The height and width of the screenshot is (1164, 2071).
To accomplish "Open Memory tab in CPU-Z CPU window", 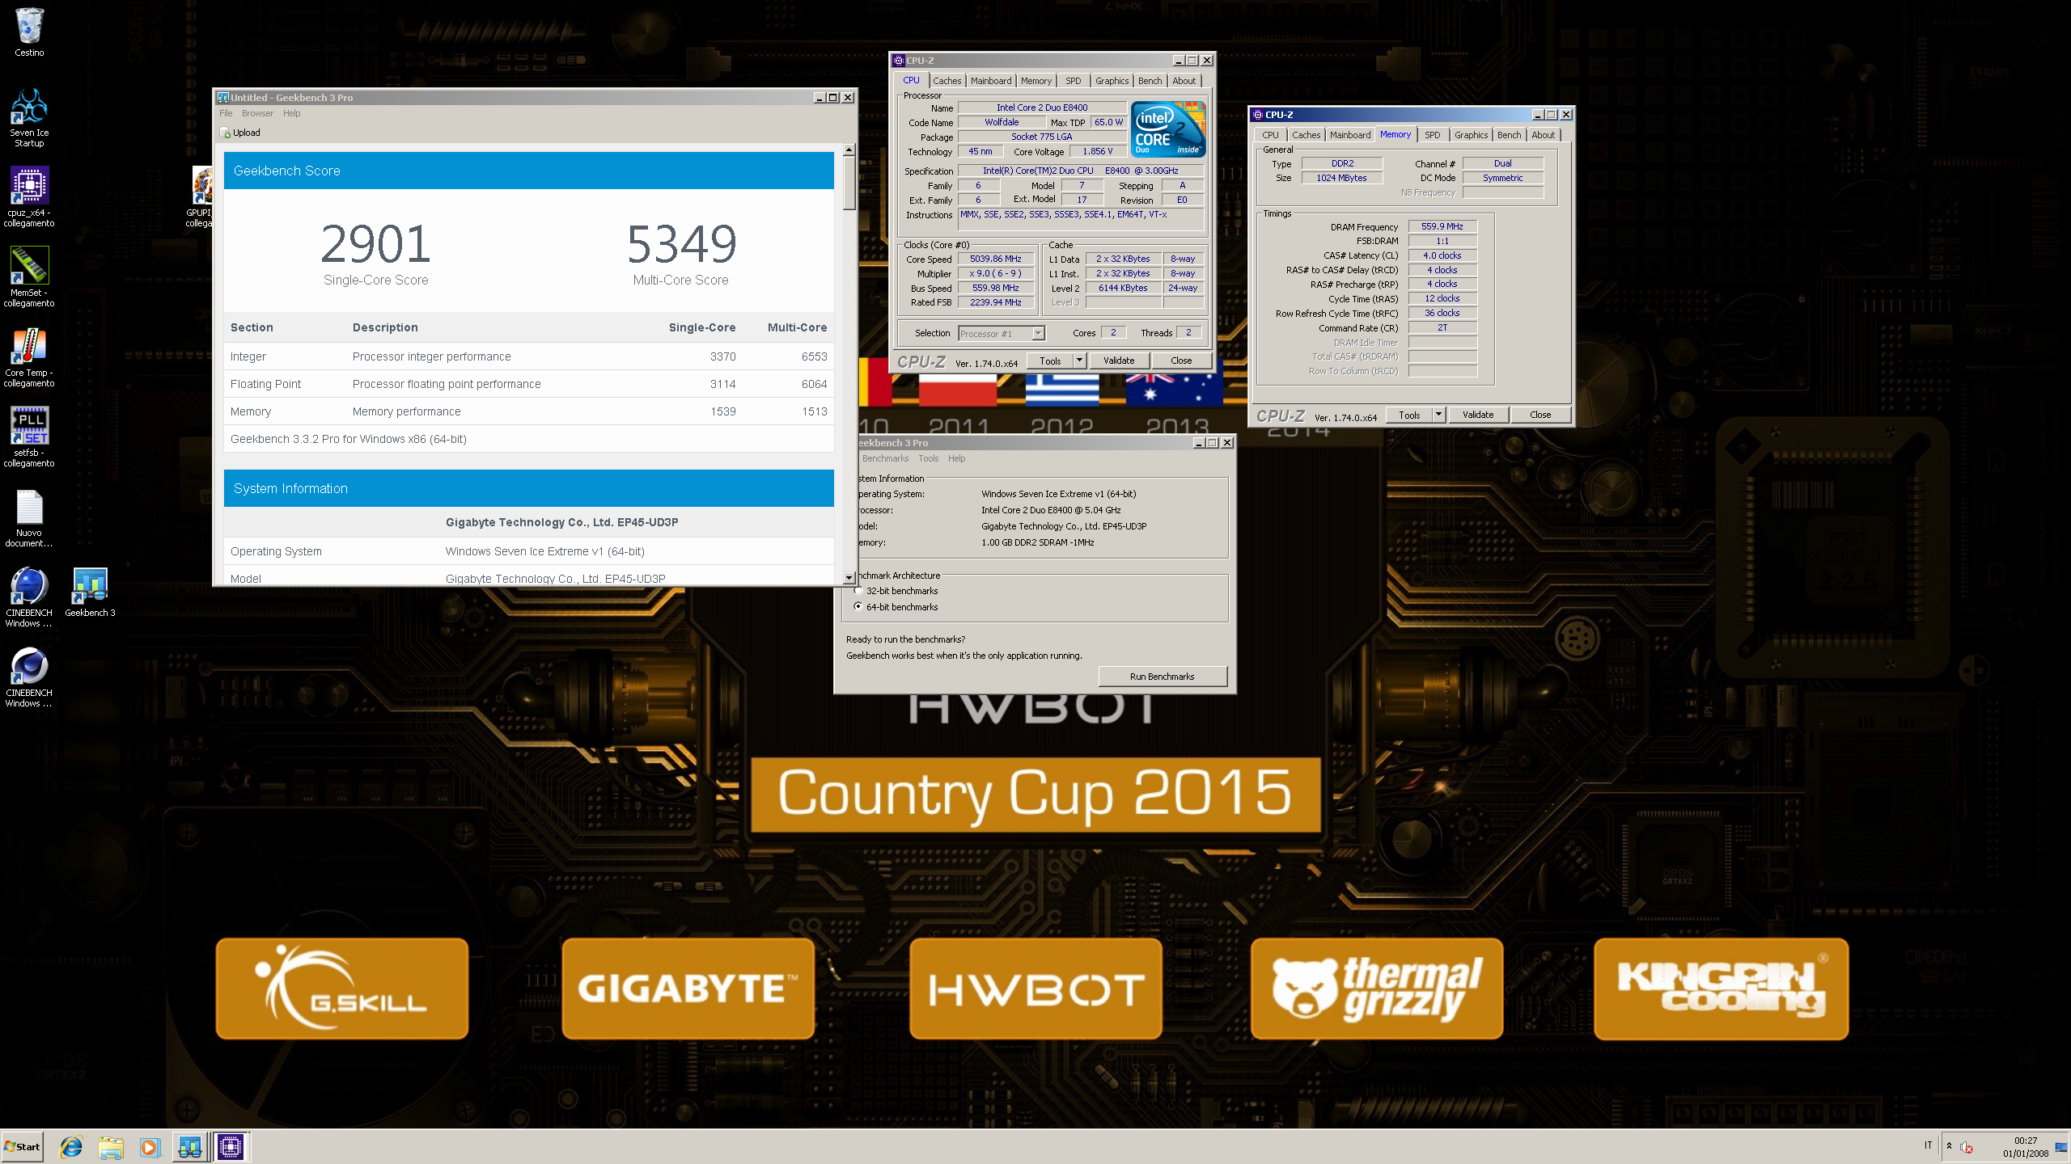I will coord(1036,81).
